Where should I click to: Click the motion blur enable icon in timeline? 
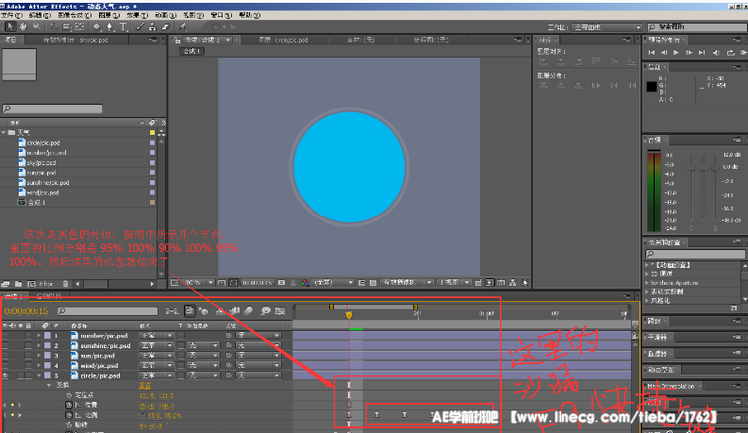[248, 311]
